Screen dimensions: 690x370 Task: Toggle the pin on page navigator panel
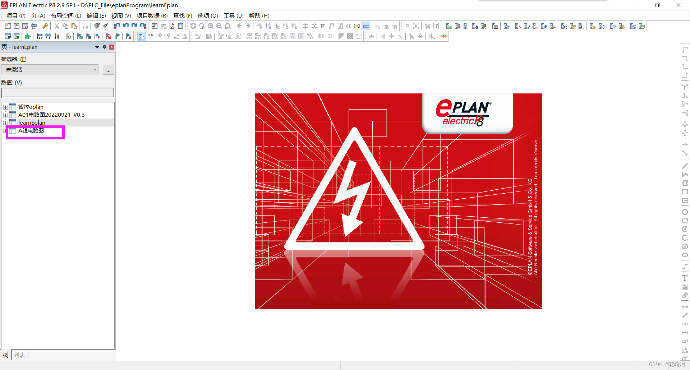pos(105,47)
